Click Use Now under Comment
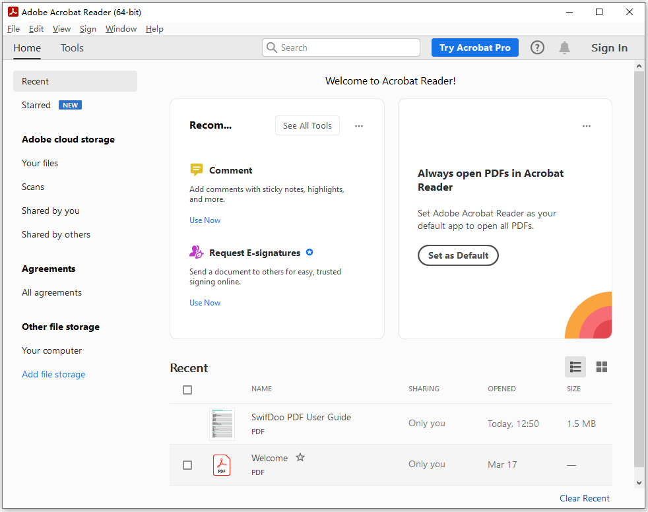 click(x=205, y=220)
